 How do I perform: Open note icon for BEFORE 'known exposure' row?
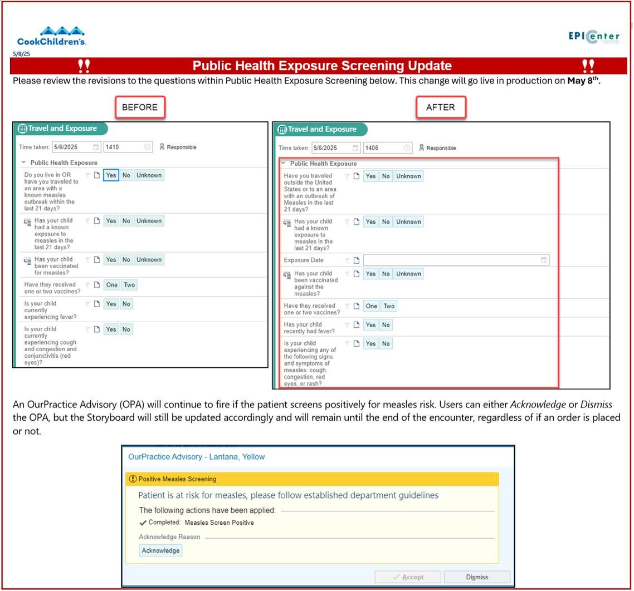96,221
